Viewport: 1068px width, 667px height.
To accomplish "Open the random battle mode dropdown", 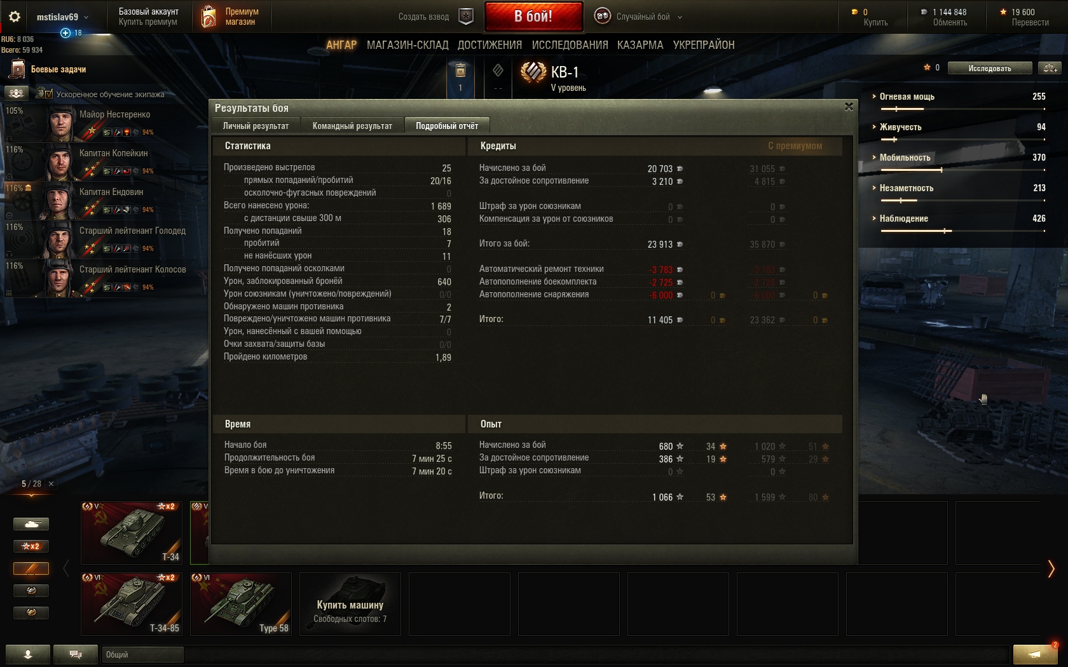I will [x=638, y=17].
